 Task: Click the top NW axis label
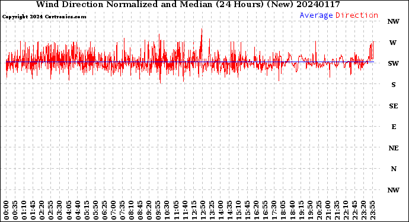tap(394, 21)
